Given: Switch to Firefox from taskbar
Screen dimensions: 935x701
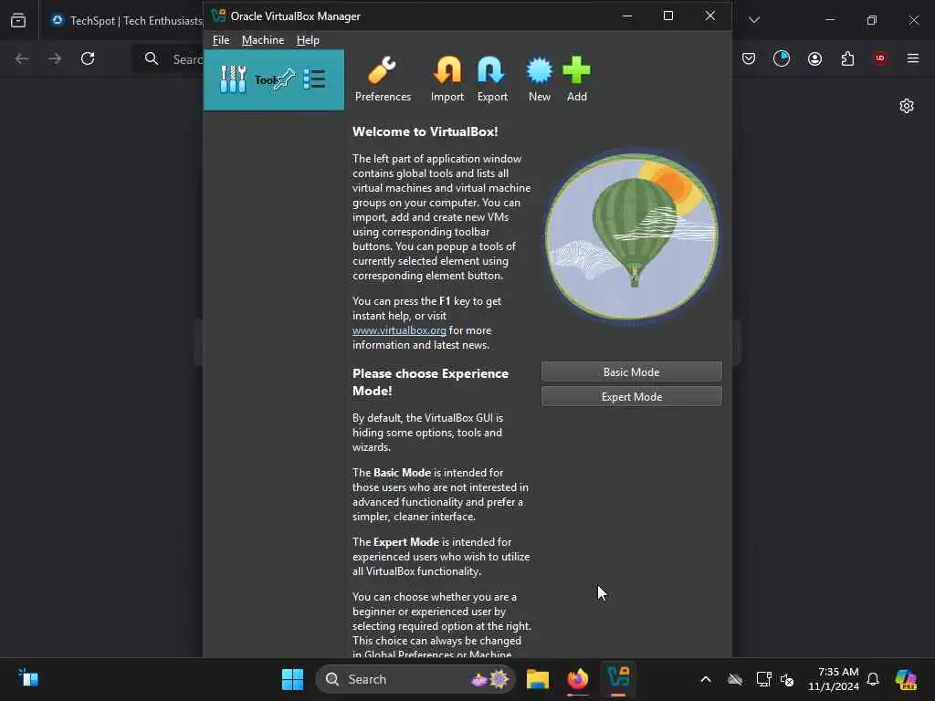Looking at the screenshot, I should pos(577,679).
